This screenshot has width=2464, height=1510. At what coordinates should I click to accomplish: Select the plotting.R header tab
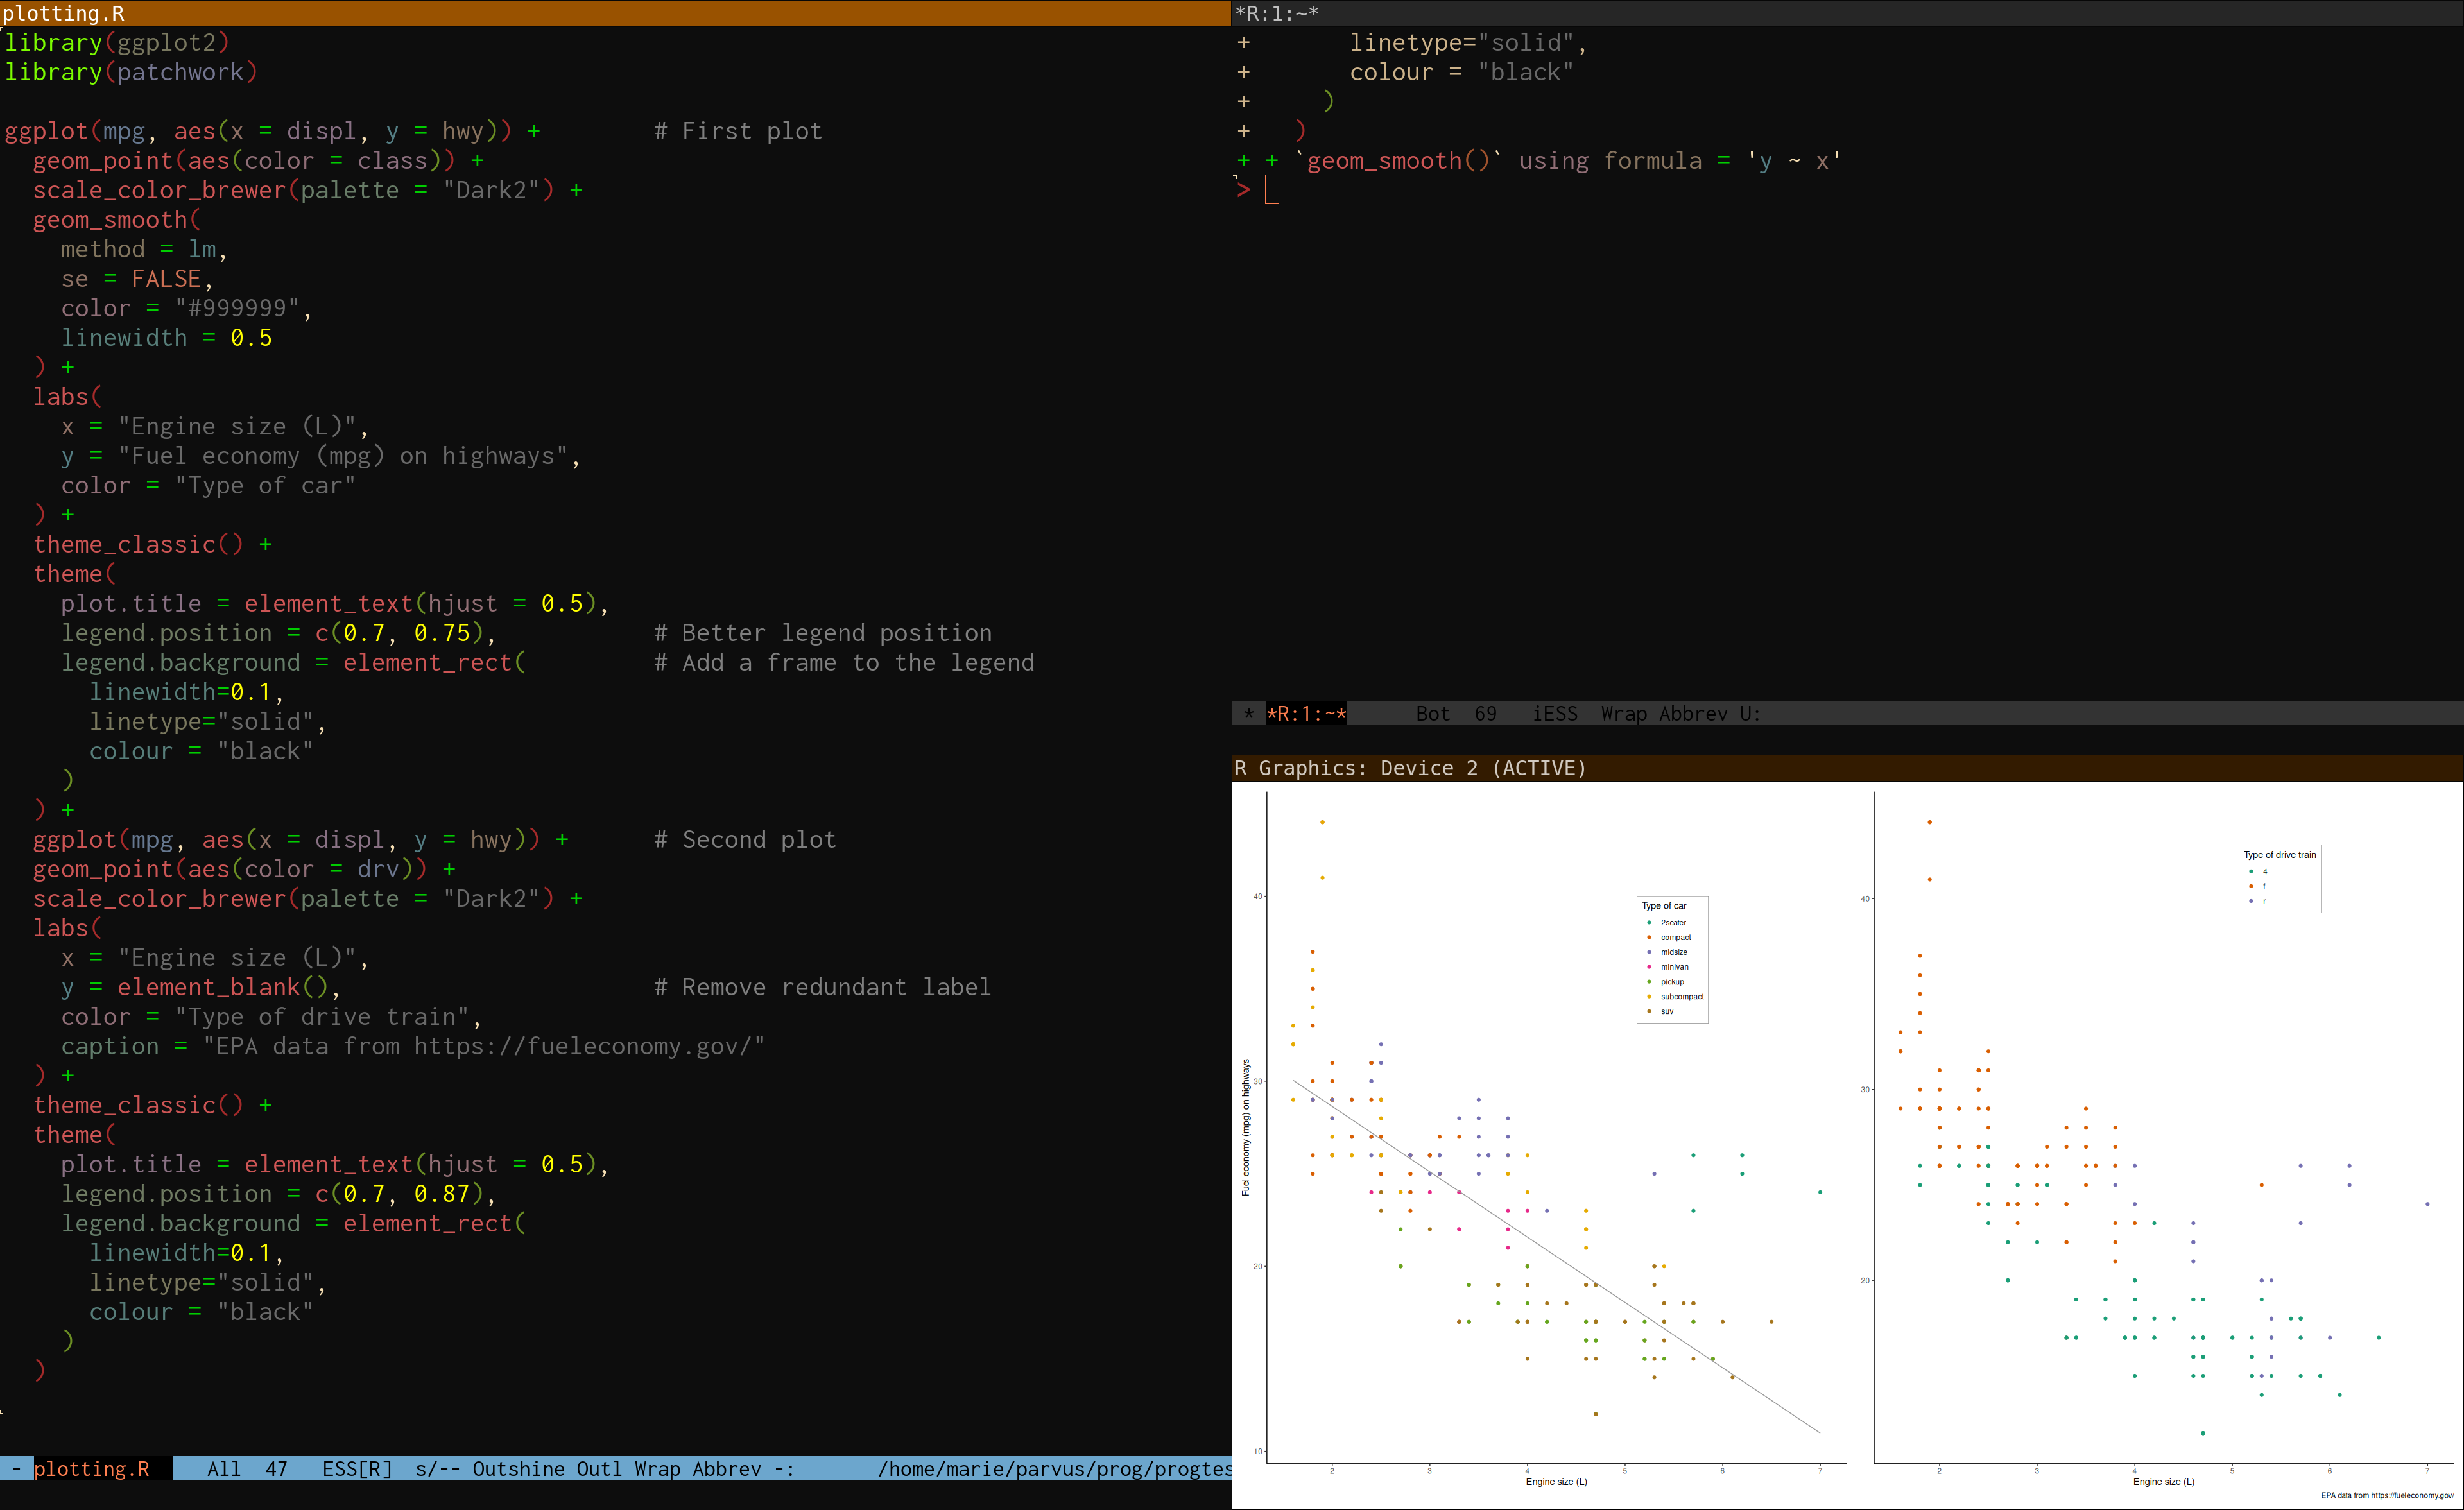pos(63,13)
